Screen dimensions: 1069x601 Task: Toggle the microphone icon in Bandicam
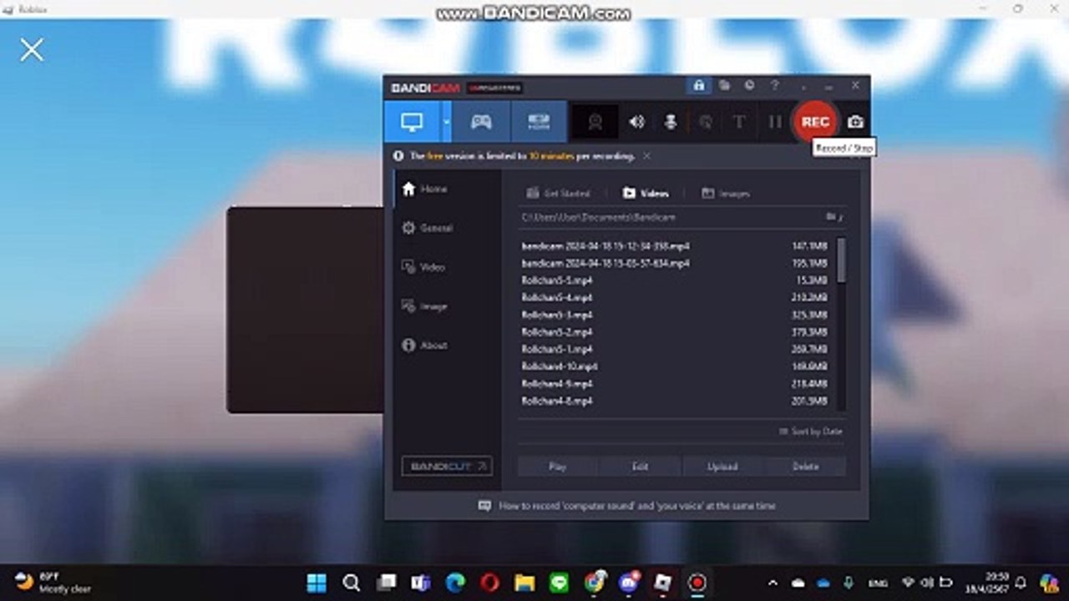tap(670, 122)
